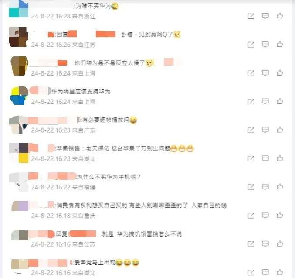Open avatar of the 浙江 commenter at 16:28
This screenshot has width=295, height=278.
19,9
